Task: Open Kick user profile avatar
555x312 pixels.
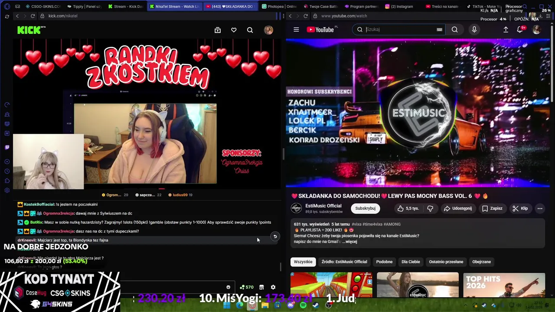Action: click(268, 30)
